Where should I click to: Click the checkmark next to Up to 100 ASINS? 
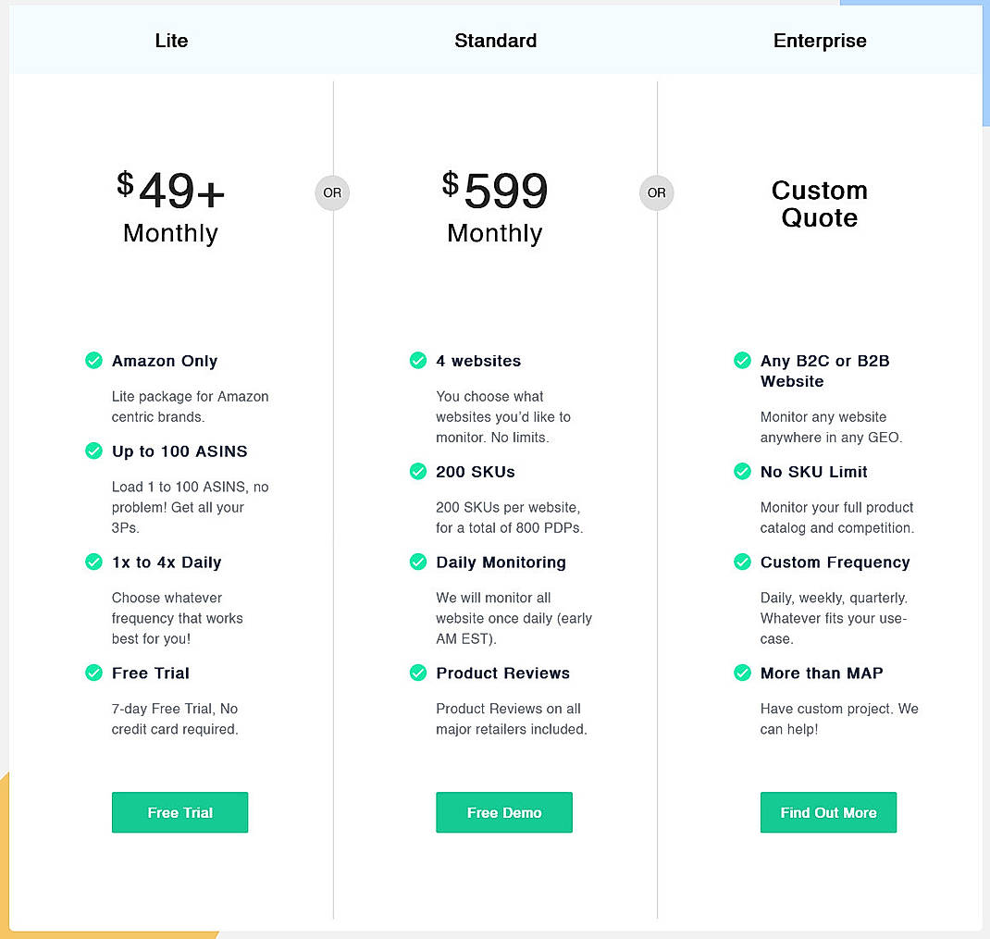(93, 451)
